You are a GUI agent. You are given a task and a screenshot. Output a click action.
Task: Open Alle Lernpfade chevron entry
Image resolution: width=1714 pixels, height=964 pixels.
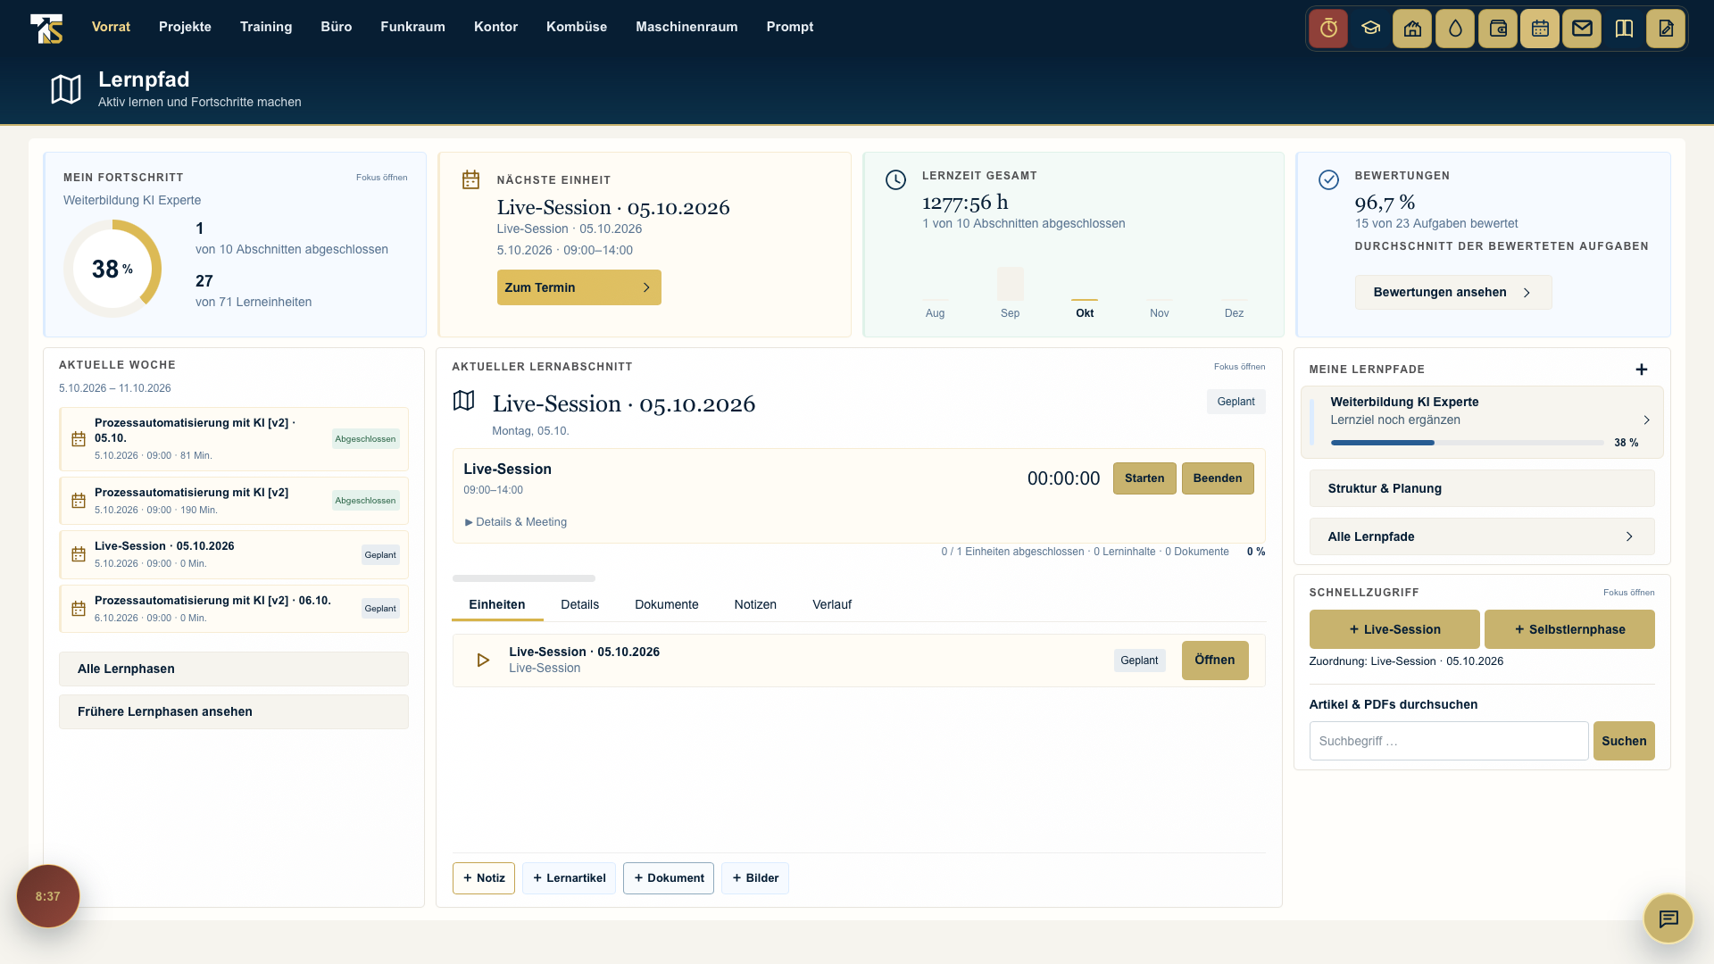coord(1482,536)
